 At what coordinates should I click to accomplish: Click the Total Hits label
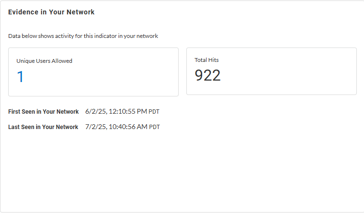point(207,60)
